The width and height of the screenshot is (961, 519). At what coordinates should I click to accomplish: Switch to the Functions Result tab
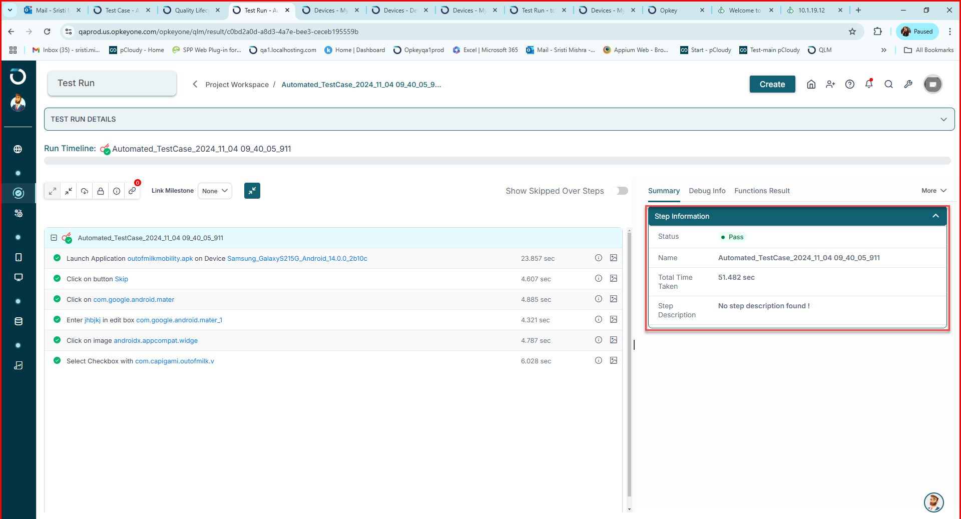[762, 191]
